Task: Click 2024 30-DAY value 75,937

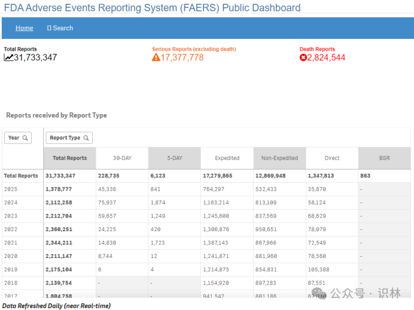Action: click(x=107, y=202)
